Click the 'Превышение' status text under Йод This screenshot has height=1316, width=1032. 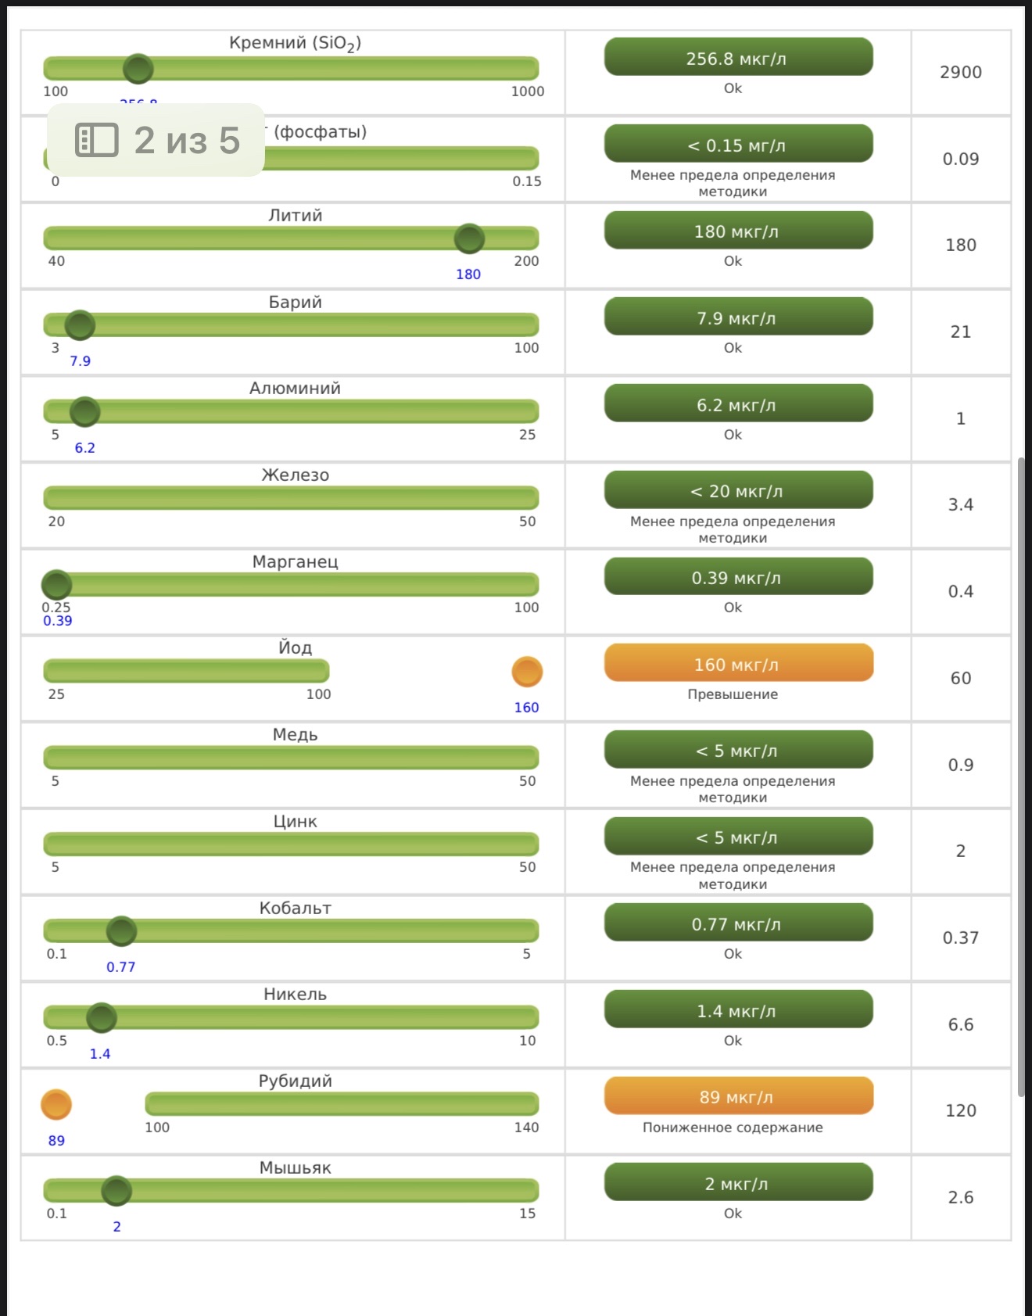(x=733, y=694)
